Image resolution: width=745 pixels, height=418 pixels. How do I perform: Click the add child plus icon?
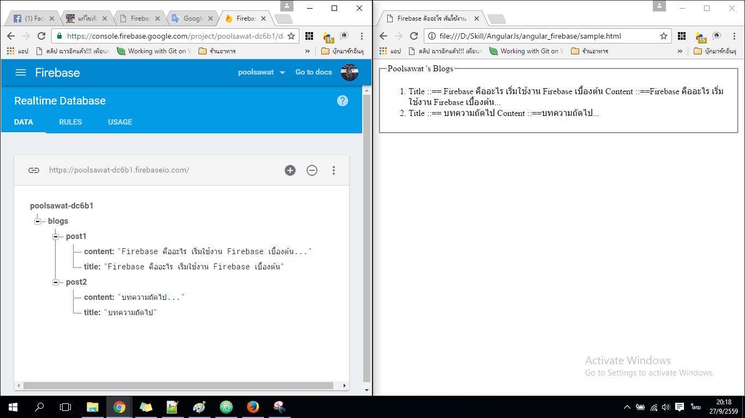click(x=290, y=170)
